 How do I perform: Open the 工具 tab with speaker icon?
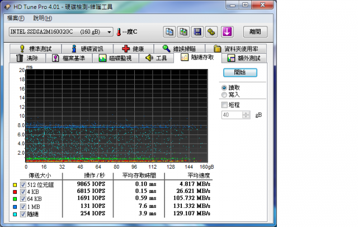pos(157,58)
